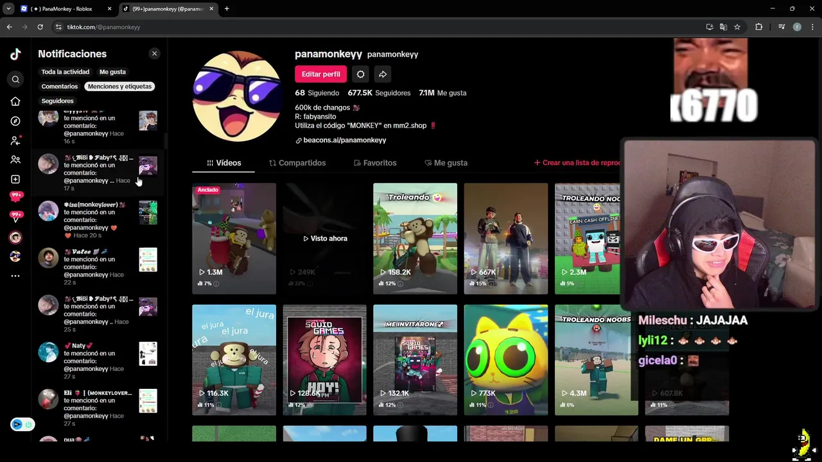Open the More three-dots sidebar menu

15,276
